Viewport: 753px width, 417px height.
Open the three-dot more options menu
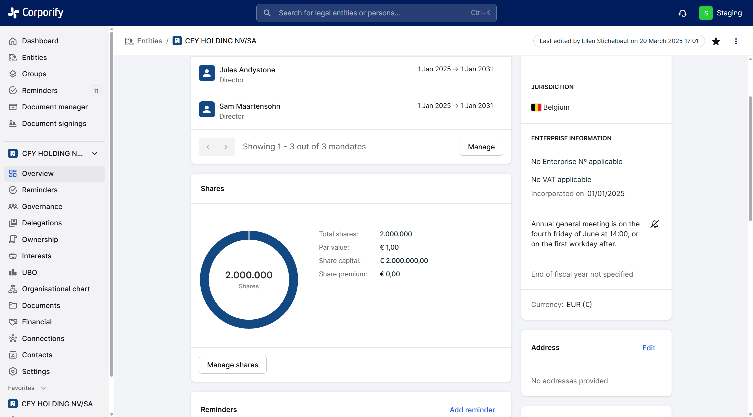pos(736,41)
